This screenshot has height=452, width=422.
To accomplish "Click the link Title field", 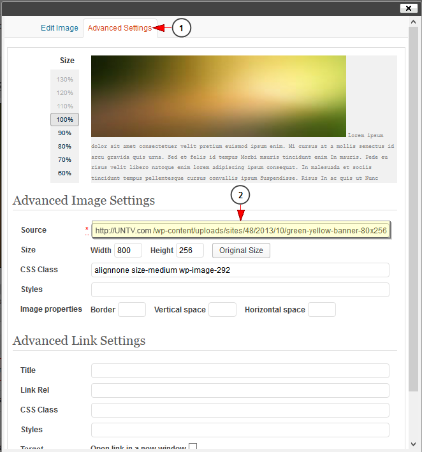I will (x=240, y=370).
